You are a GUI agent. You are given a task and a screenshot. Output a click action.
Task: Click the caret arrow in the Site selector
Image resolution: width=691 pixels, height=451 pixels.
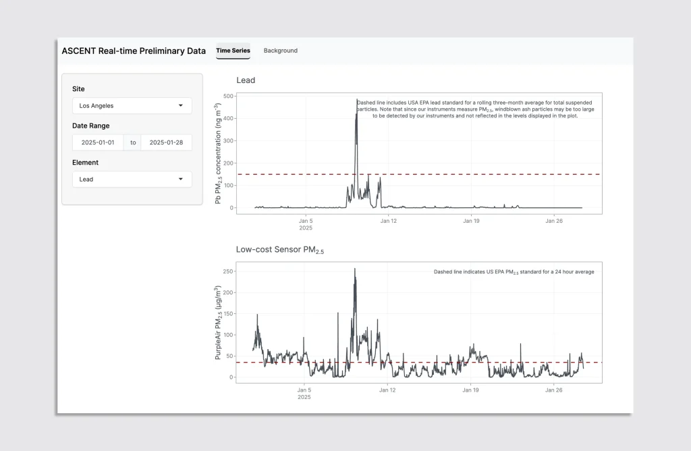tap(180, 106)
